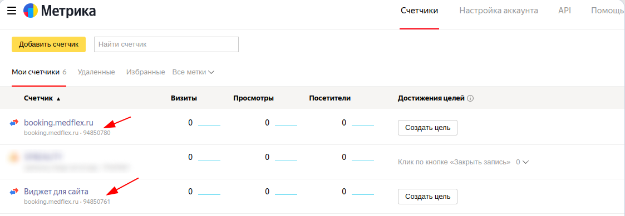Click the info icon beside Достижения целей

tap(470, 98)
